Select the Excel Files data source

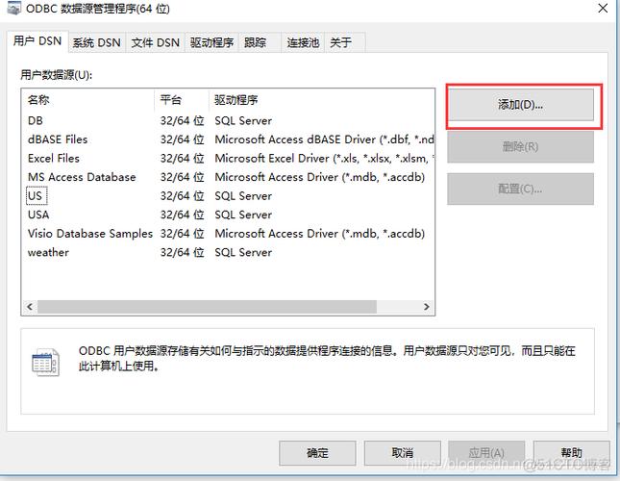point(228,158)
